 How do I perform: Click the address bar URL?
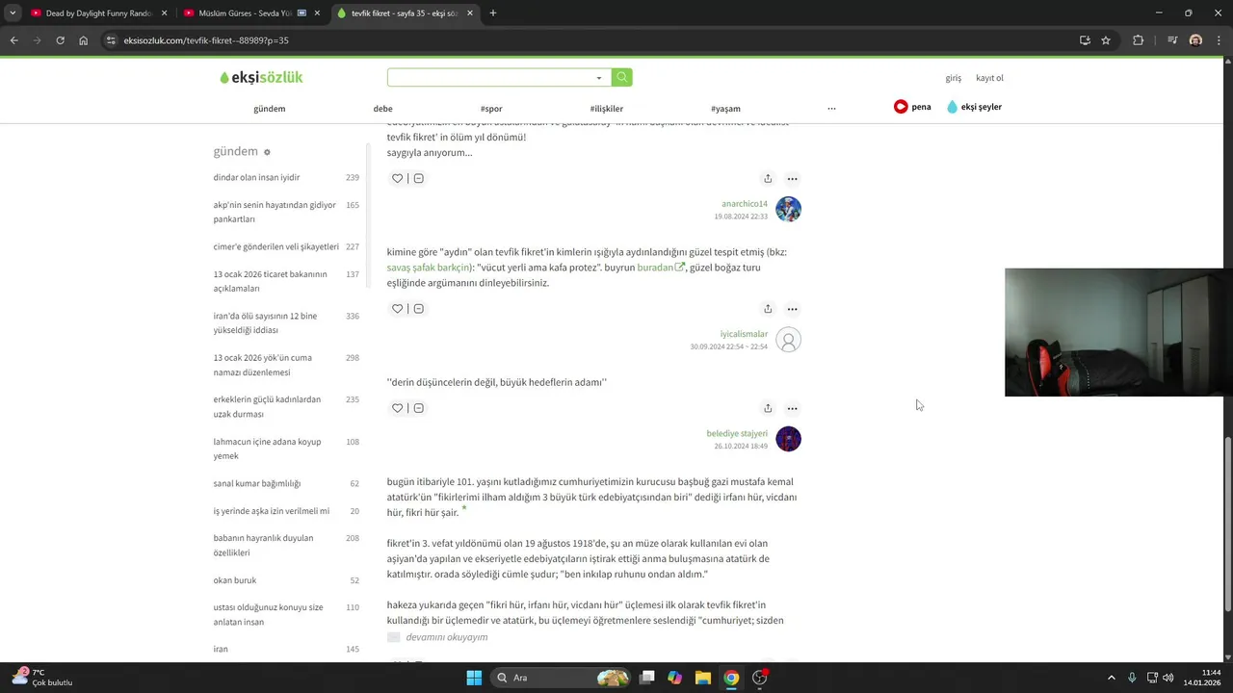[x=206, y=40]
